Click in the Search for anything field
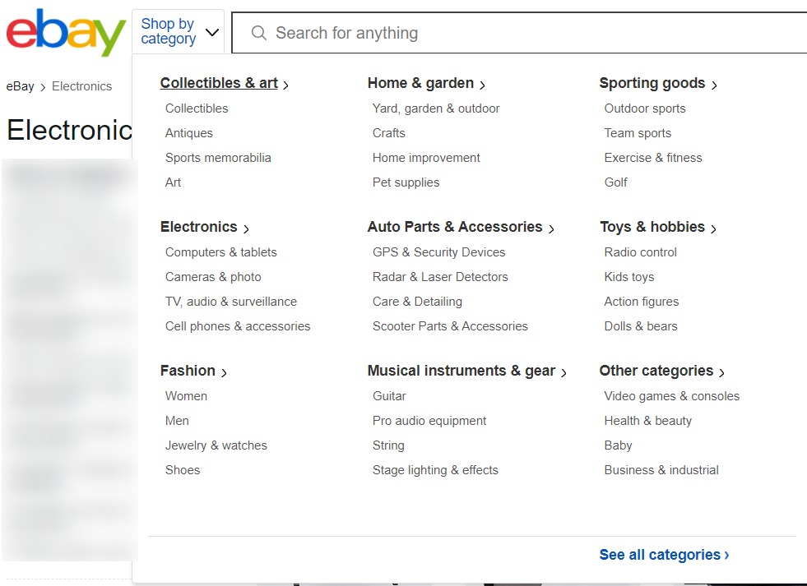 click(520, 33)
